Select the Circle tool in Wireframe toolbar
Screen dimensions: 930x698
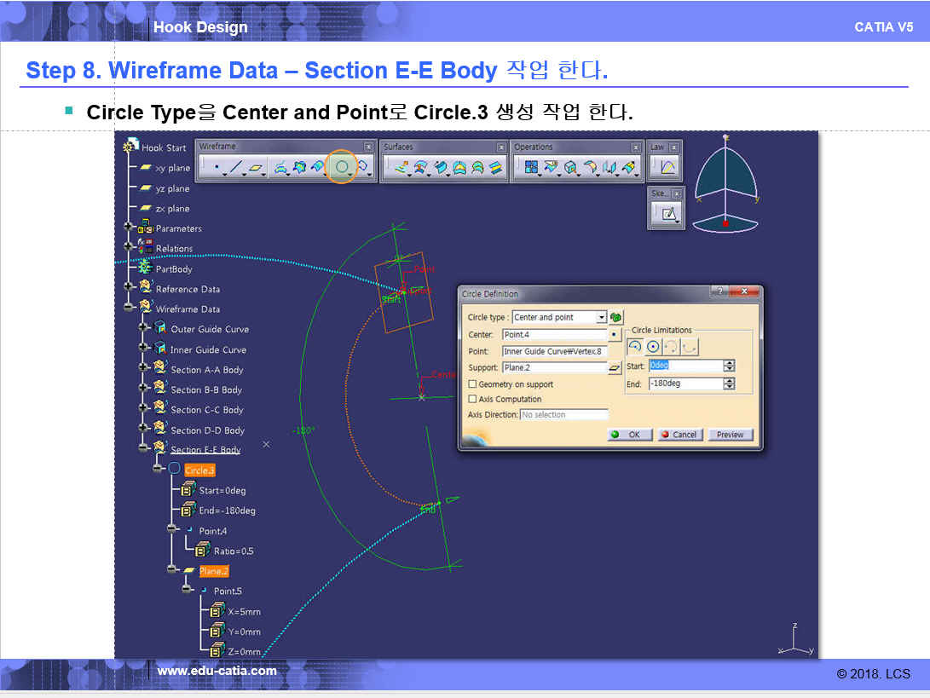[342, 168]
